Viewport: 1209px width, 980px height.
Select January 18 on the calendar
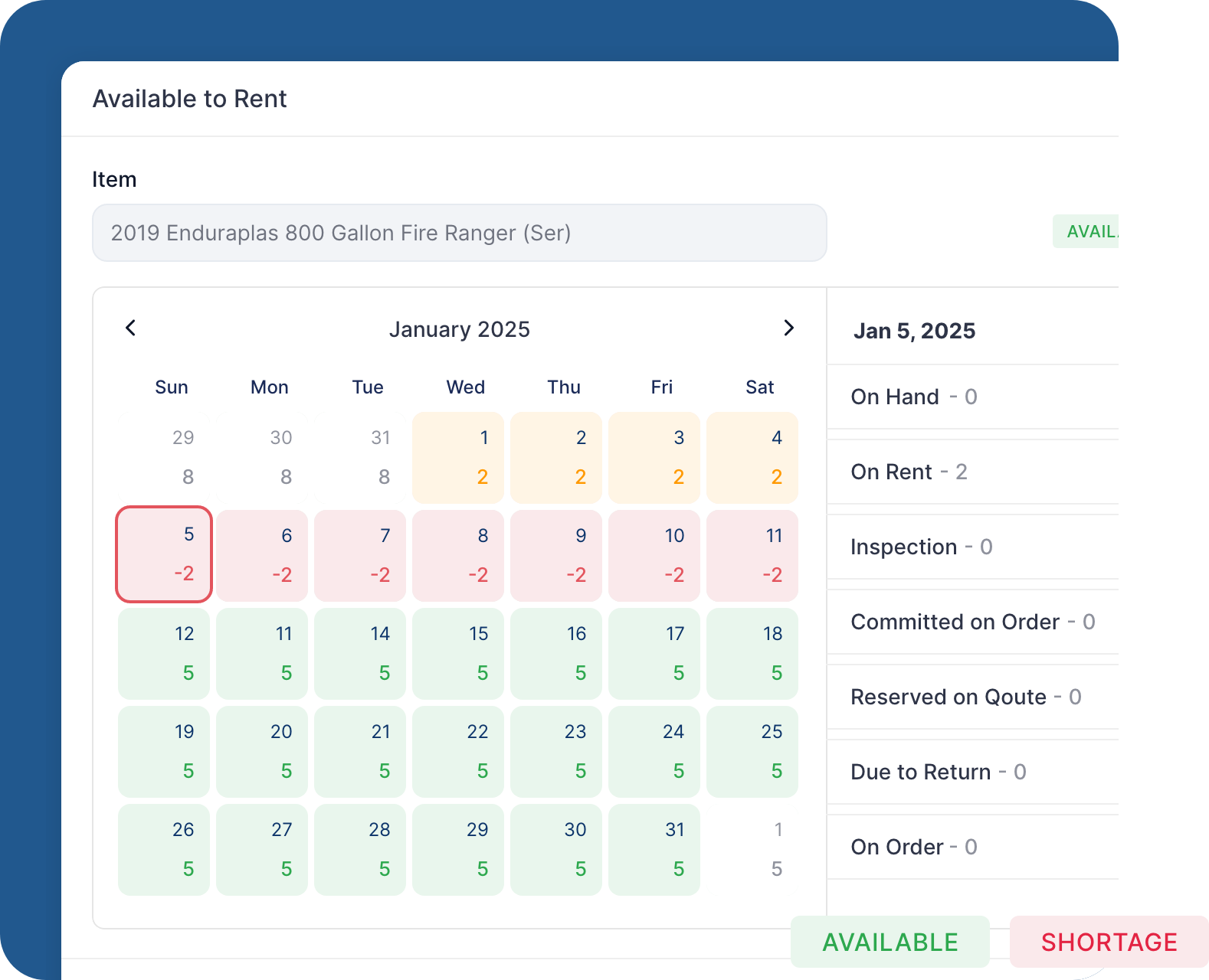(752, 653)
